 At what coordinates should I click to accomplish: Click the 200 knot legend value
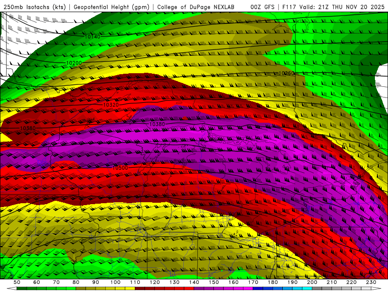(x=312, y=282)
